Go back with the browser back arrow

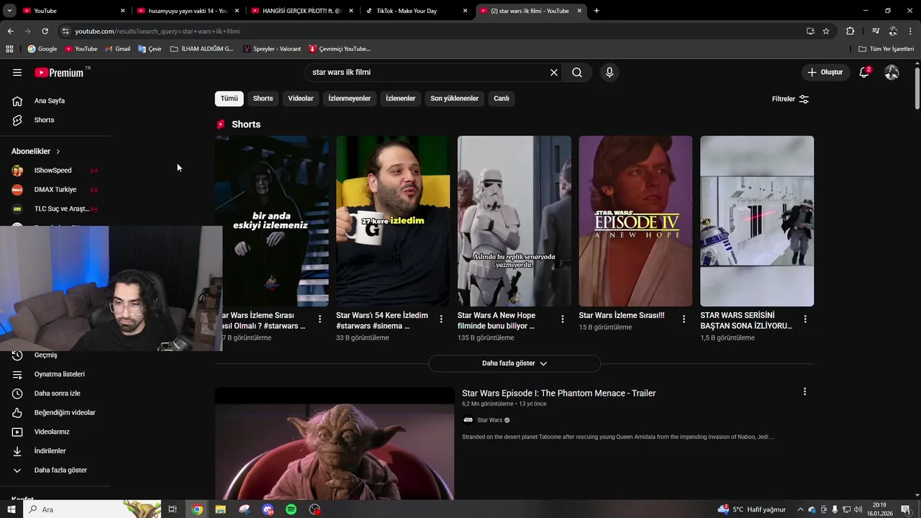point(10,31)
